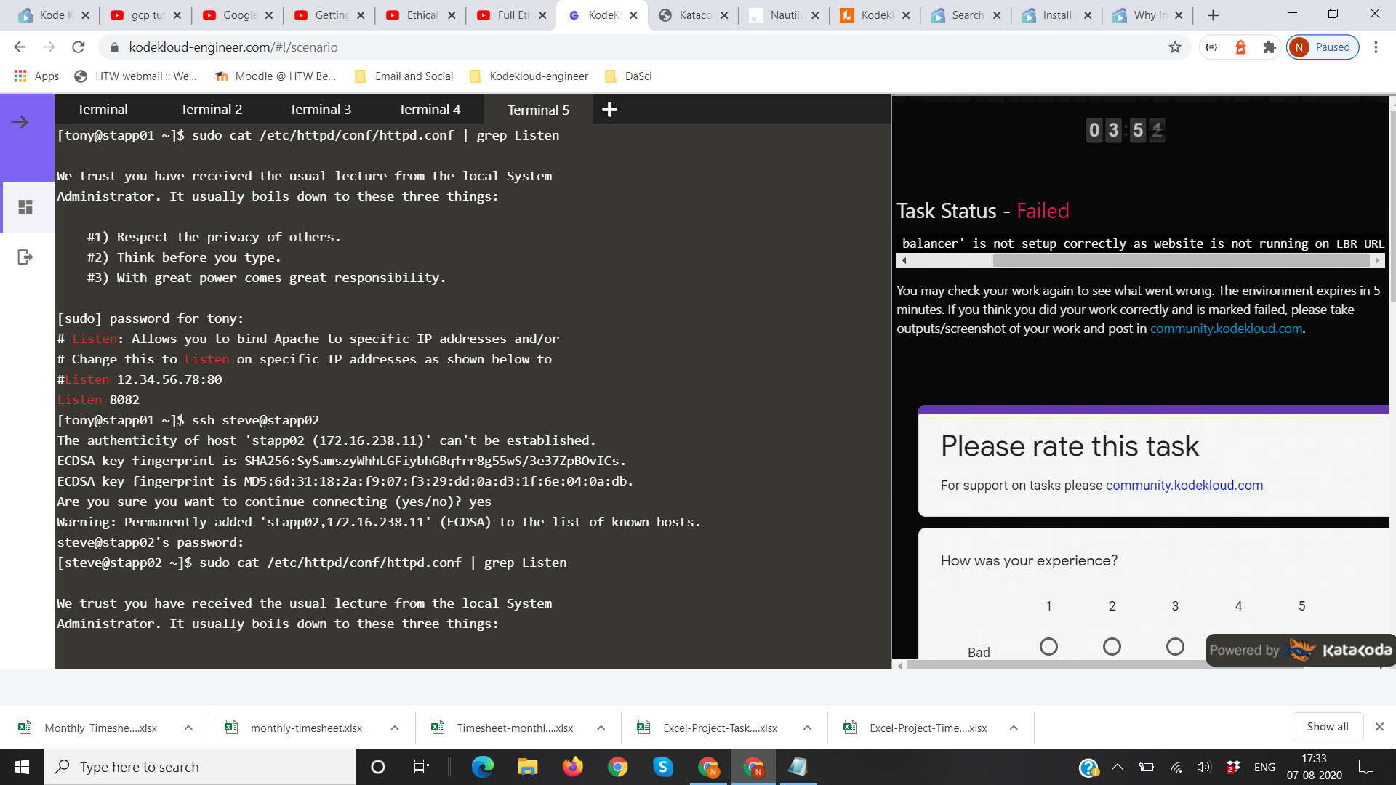This screenshot has height=785, width=1396.
Task: Select rating 2 radio button
Action: point(1112,646)
